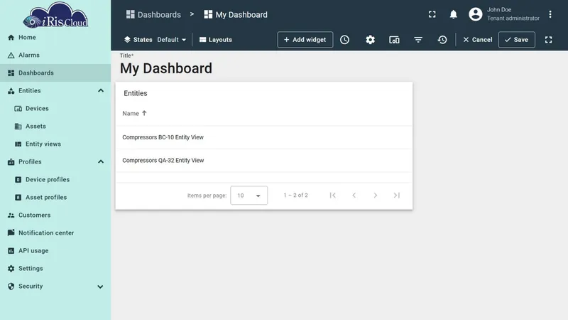Click the Tenant administrator label
568x320 pixels.
coord(513,18)
